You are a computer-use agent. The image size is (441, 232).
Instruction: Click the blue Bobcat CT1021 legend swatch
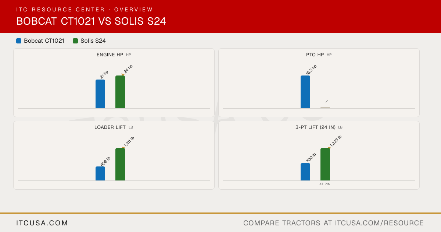click(x=19, y=41)
